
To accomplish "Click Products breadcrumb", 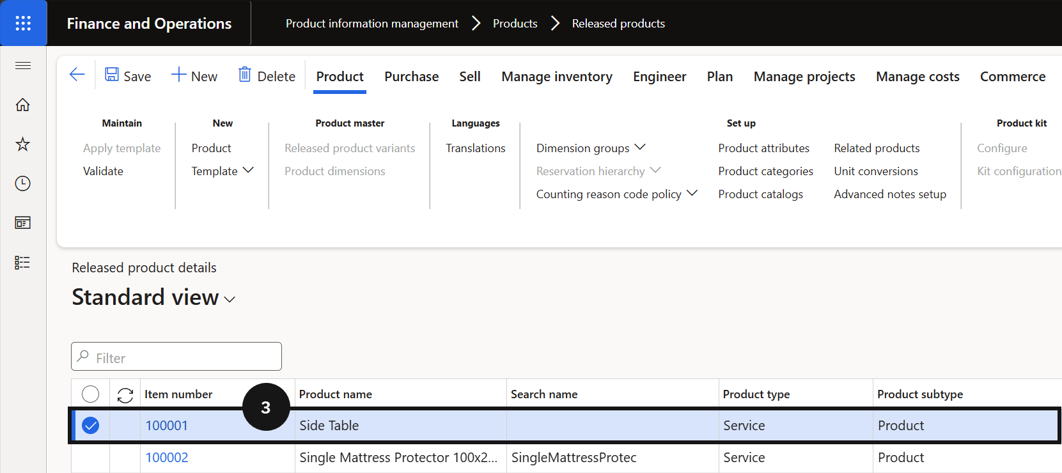I will pos(515,24).
